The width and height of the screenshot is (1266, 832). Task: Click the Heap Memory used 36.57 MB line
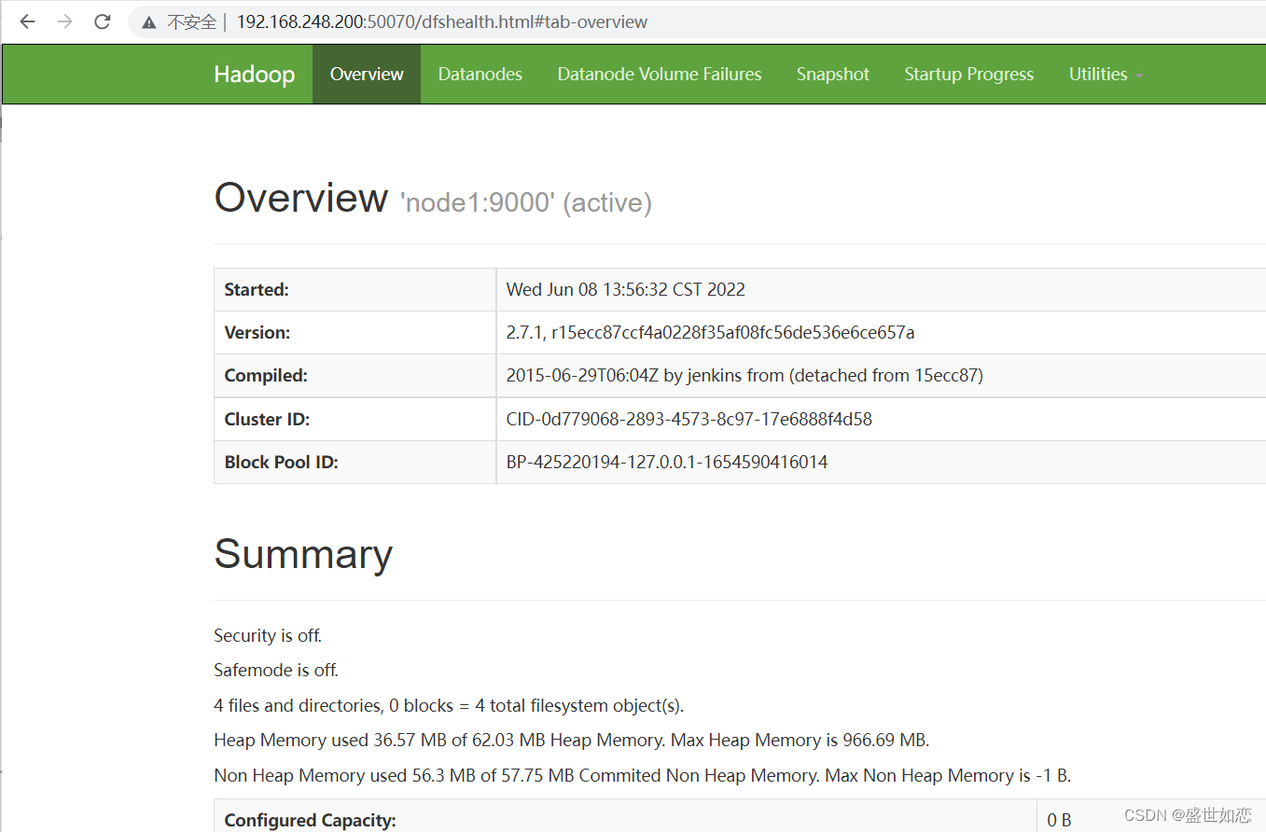coord(572,741)
